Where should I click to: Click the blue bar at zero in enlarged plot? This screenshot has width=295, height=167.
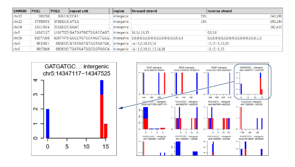click(x=48, y=124)
